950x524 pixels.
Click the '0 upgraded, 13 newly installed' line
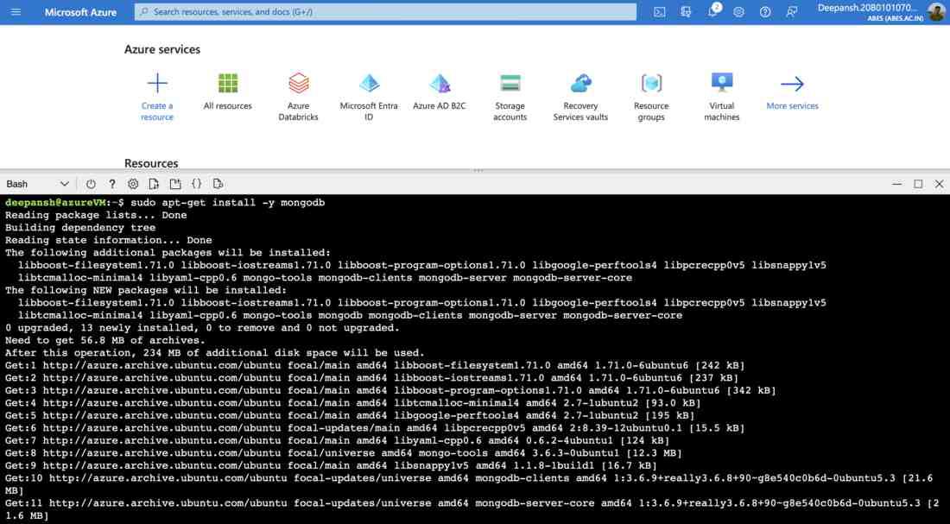click(202, 328)
